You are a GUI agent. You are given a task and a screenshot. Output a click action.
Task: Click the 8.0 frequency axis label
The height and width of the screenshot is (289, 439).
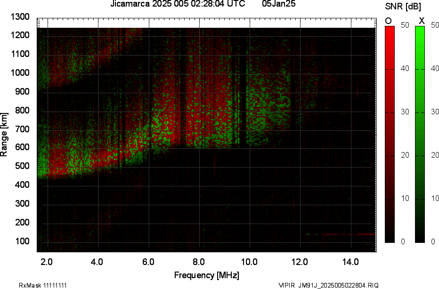pyautogui.click(x=198, y=262)
